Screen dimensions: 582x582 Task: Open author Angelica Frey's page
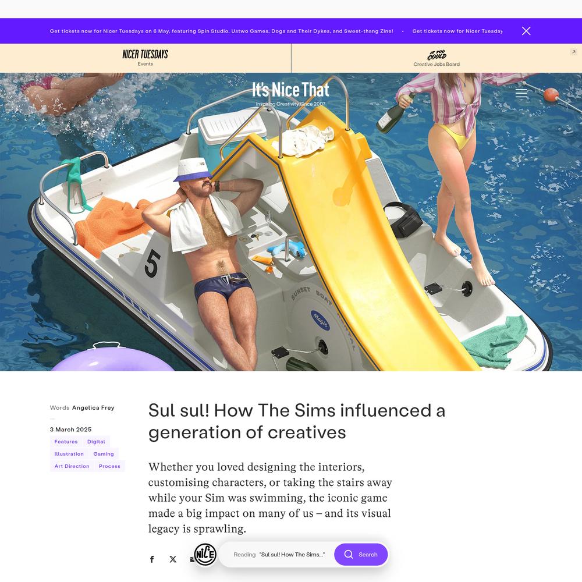pyautogui.click(x=93, y=407)
